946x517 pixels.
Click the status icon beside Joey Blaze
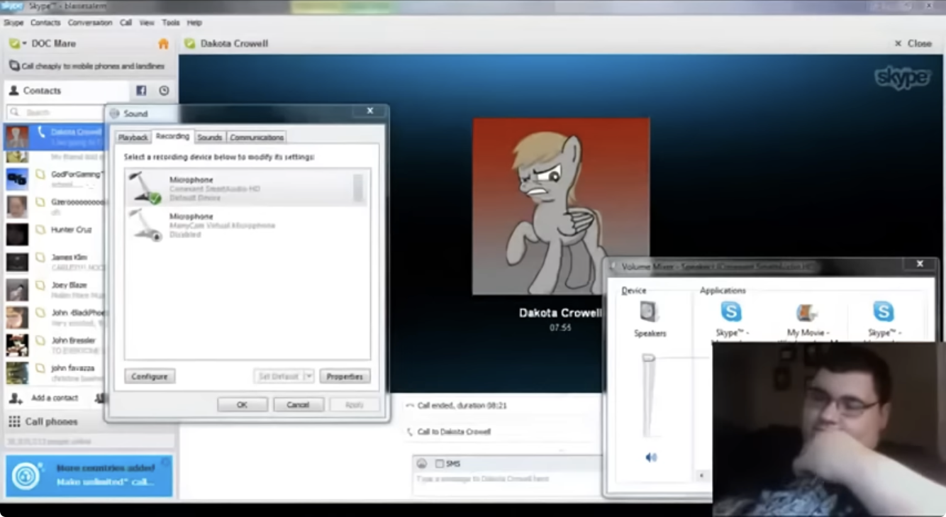tap(40, 285)
